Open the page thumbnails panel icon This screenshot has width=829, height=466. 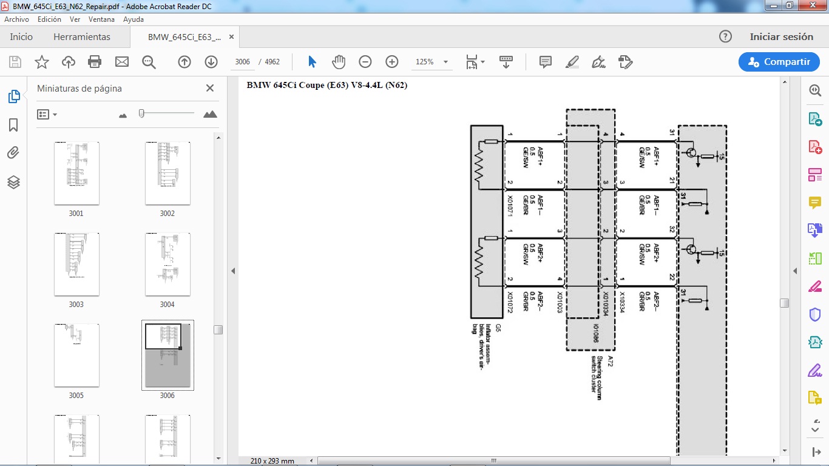pyautogui.click(x=13, y=96)
